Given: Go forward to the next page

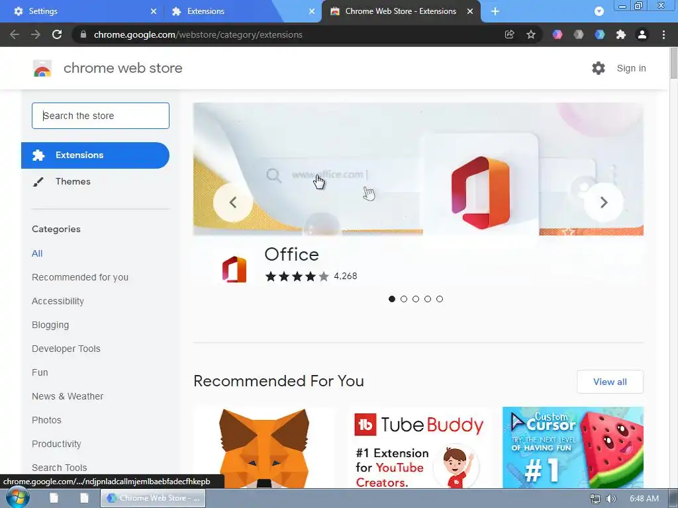Looking at the screenshot, I should coord(36,34).
